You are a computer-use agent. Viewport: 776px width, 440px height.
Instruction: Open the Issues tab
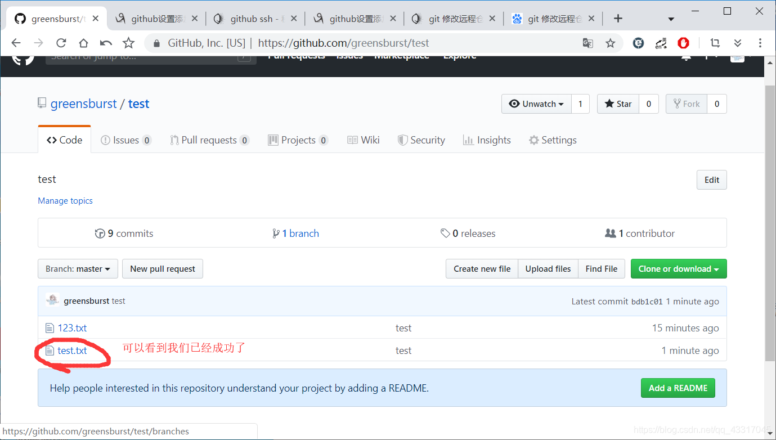(126, 140)
